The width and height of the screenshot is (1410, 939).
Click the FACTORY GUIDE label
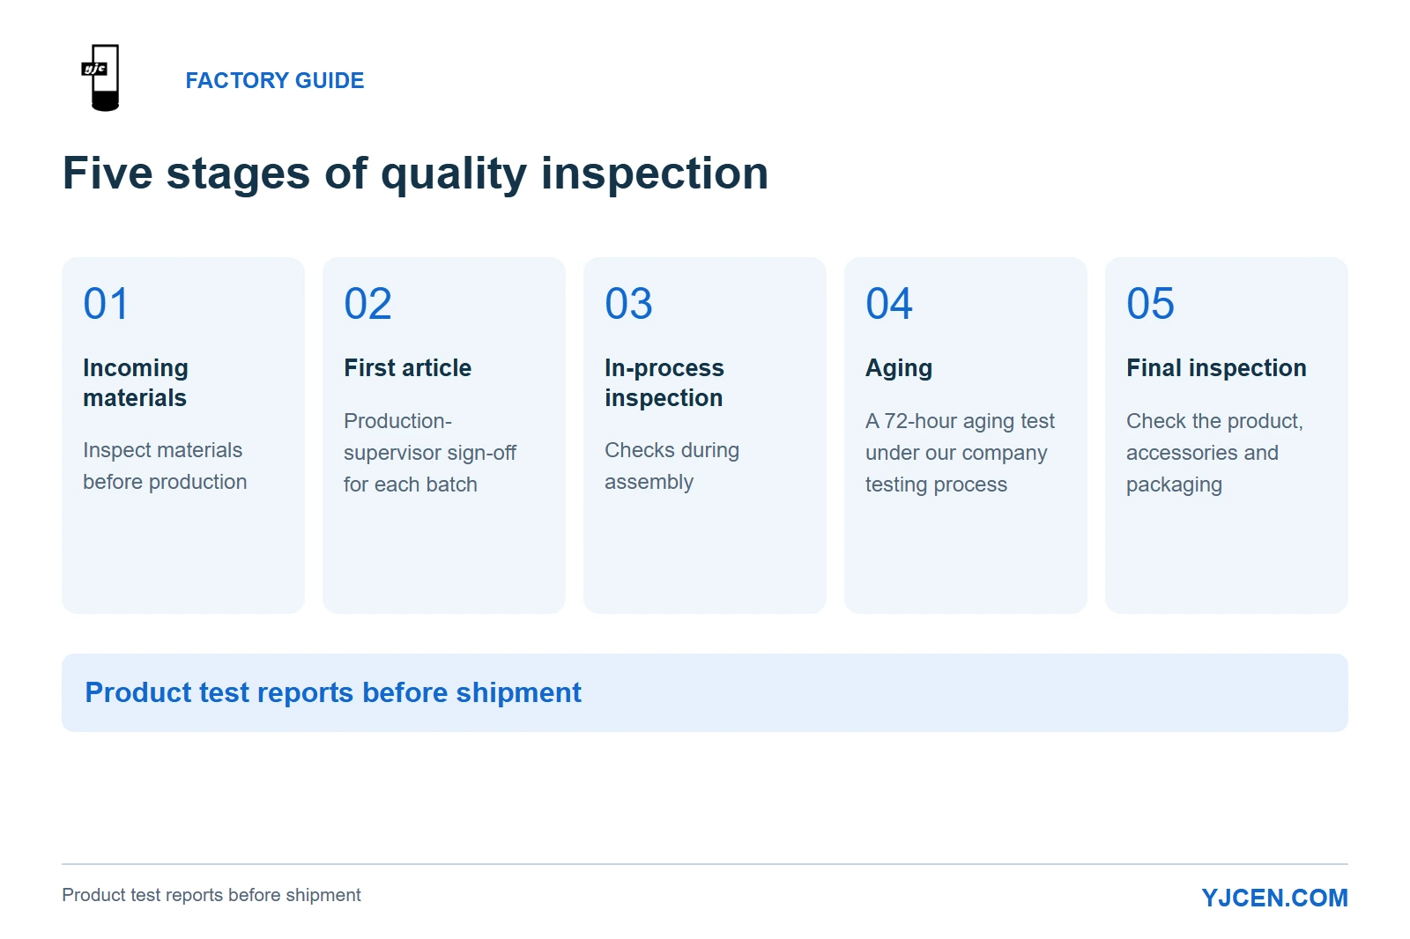275,80
